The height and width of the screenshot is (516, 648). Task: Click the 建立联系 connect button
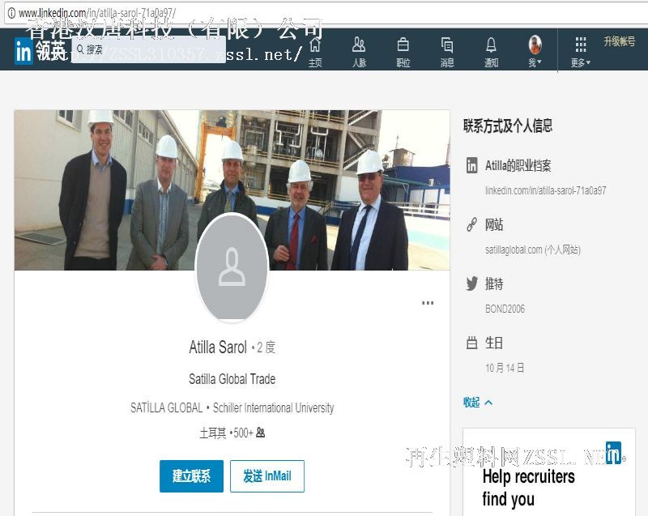pos(191,476)
